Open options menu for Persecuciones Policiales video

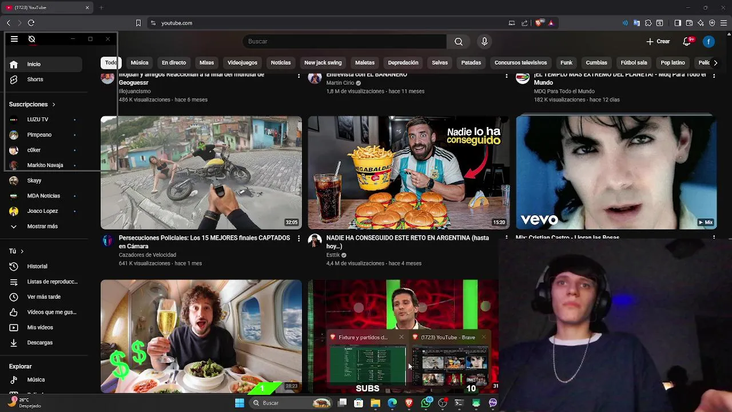point(299,238)
